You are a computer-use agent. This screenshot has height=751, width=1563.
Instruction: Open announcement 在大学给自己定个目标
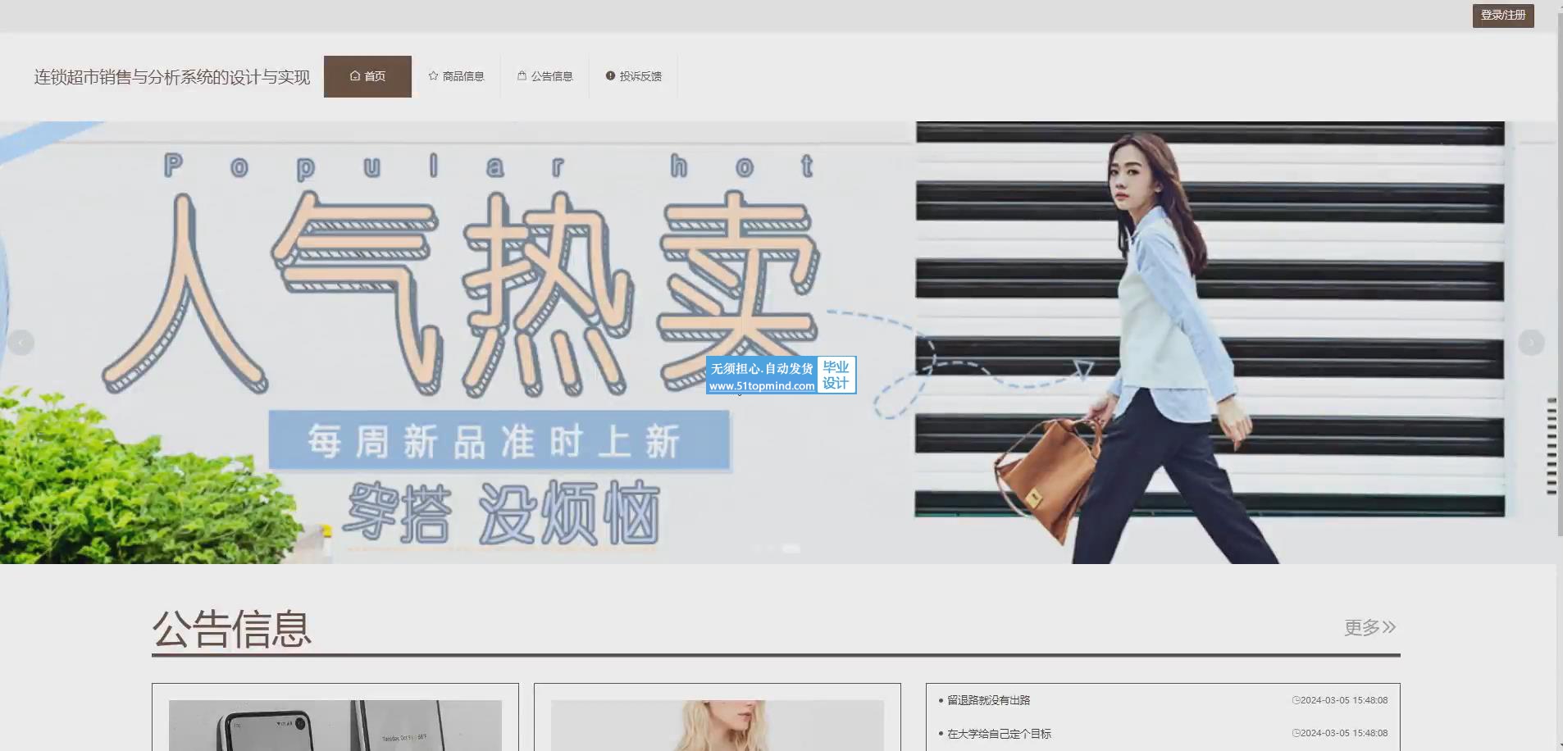[x=999, y=734]
